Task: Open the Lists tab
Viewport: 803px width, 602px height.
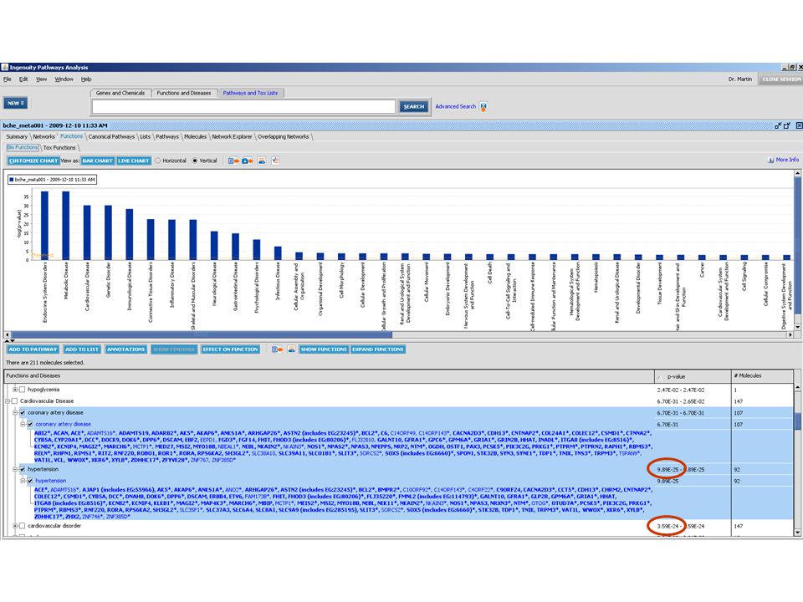Action: [146, 136]
